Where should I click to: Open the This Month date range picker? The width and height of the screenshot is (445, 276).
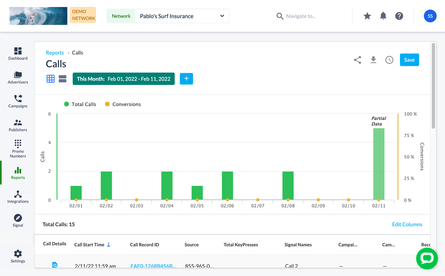coord(123,79)
